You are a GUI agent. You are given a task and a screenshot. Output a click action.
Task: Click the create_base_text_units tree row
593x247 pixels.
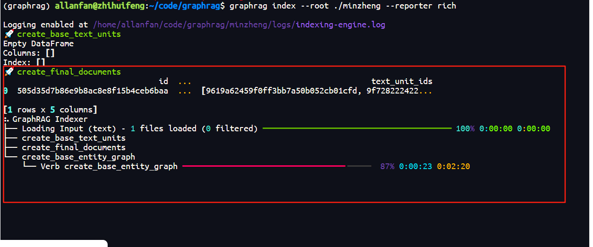[74, 138]
